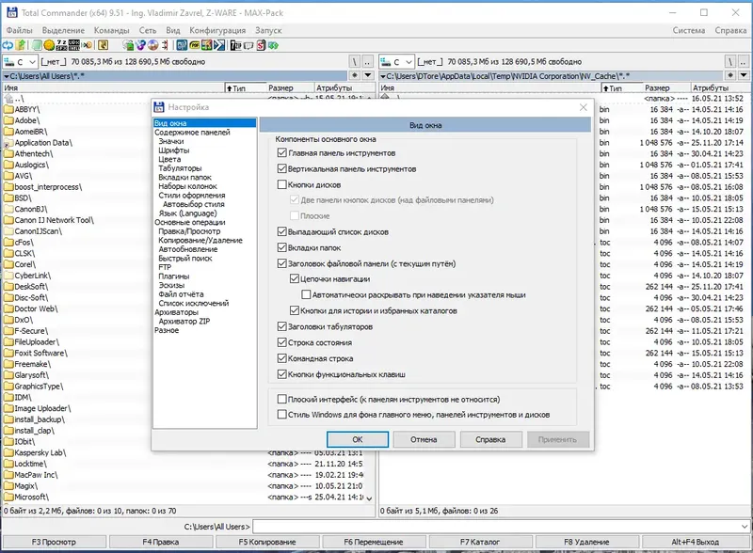Toggle Строка состояния checkbox
The width and height of the screenshot is (753, 553).
(x=282, y=342)
